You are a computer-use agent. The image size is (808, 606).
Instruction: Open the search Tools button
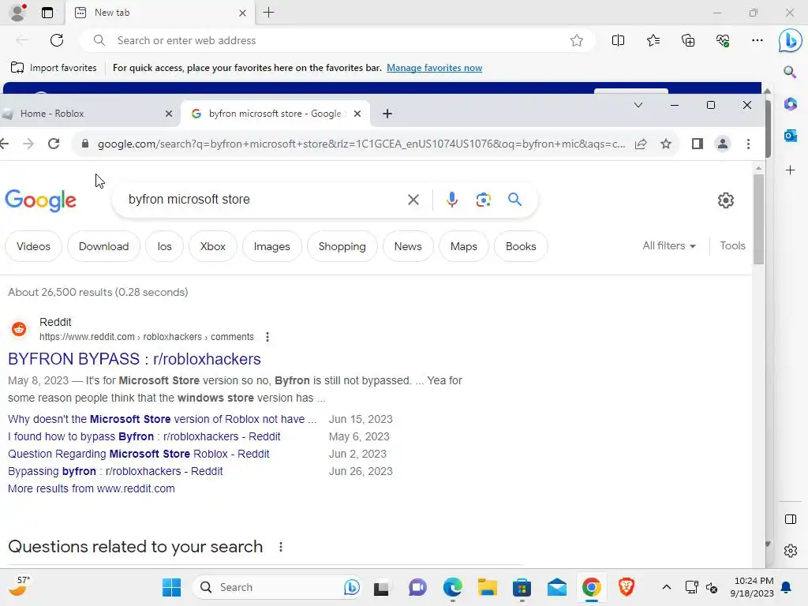pos(732,246)
